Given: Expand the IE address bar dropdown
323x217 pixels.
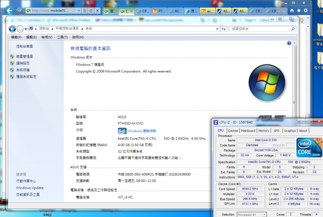Looking at the screenshot, I should click(79, 11).
